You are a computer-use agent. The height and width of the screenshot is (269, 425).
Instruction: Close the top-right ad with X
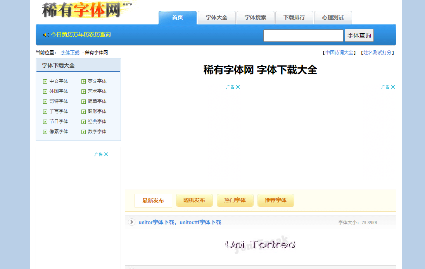(x=393, y=87)
